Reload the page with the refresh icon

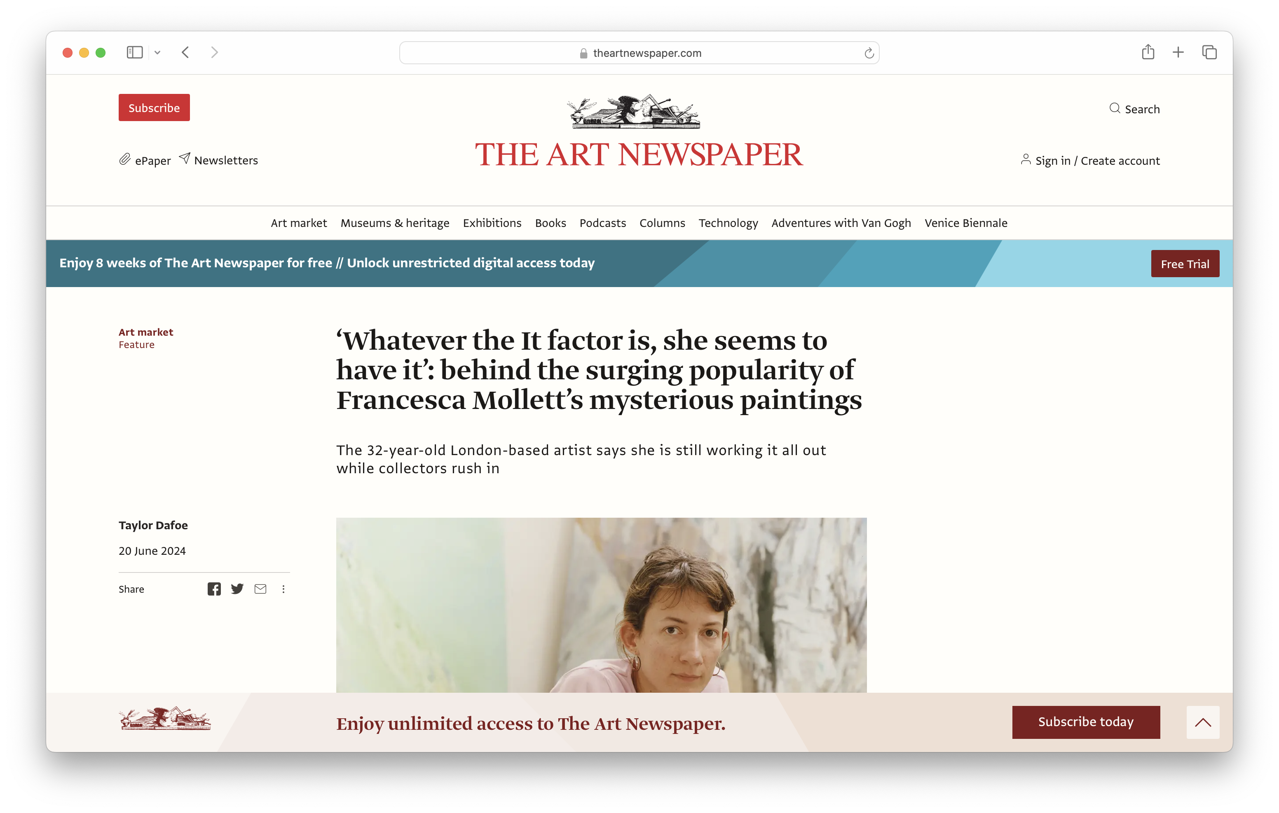869,53
